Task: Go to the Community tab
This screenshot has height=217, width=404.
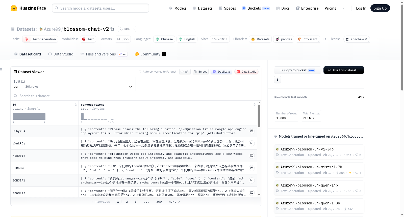Action: 150,54
